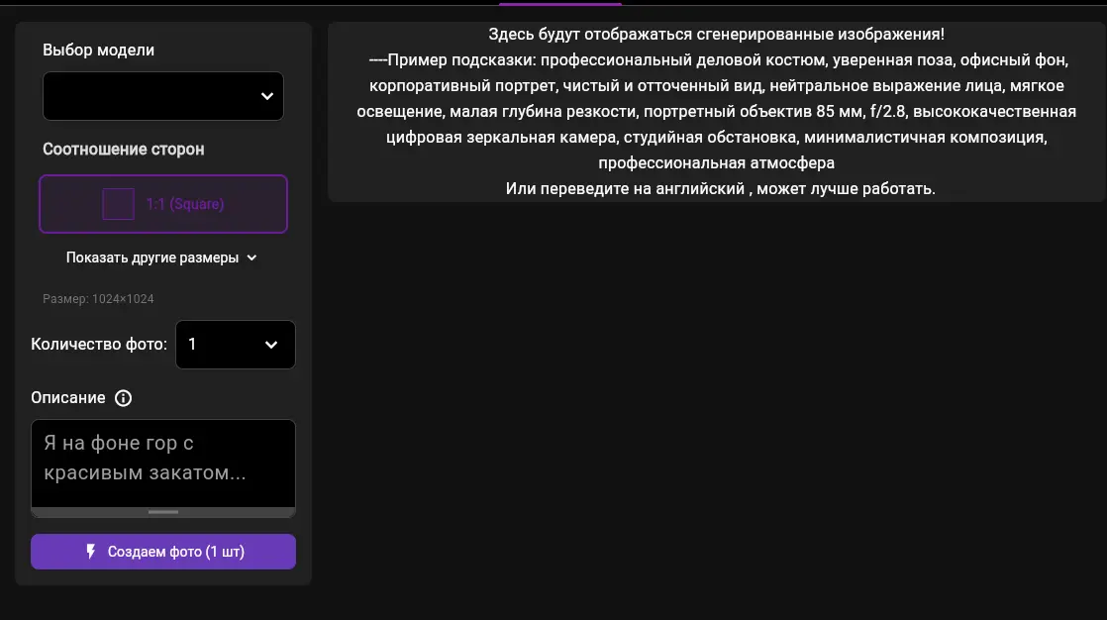Click the Или переведите на английский line
The width and height of the screenshot is (1107, 620).
pos(720,188)
